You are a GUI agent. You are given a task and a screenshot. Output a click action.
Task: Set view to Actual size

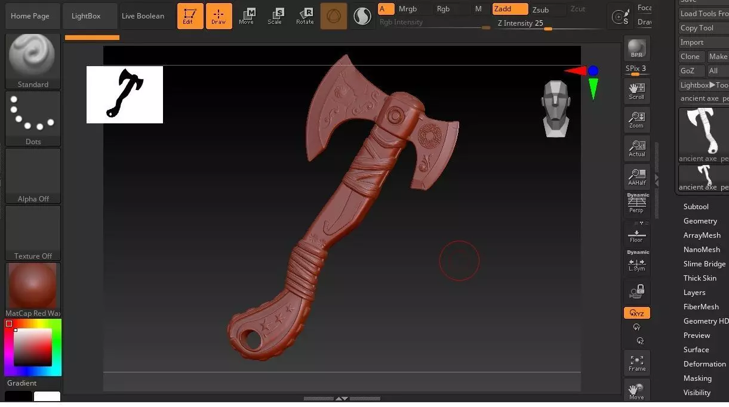636,148
